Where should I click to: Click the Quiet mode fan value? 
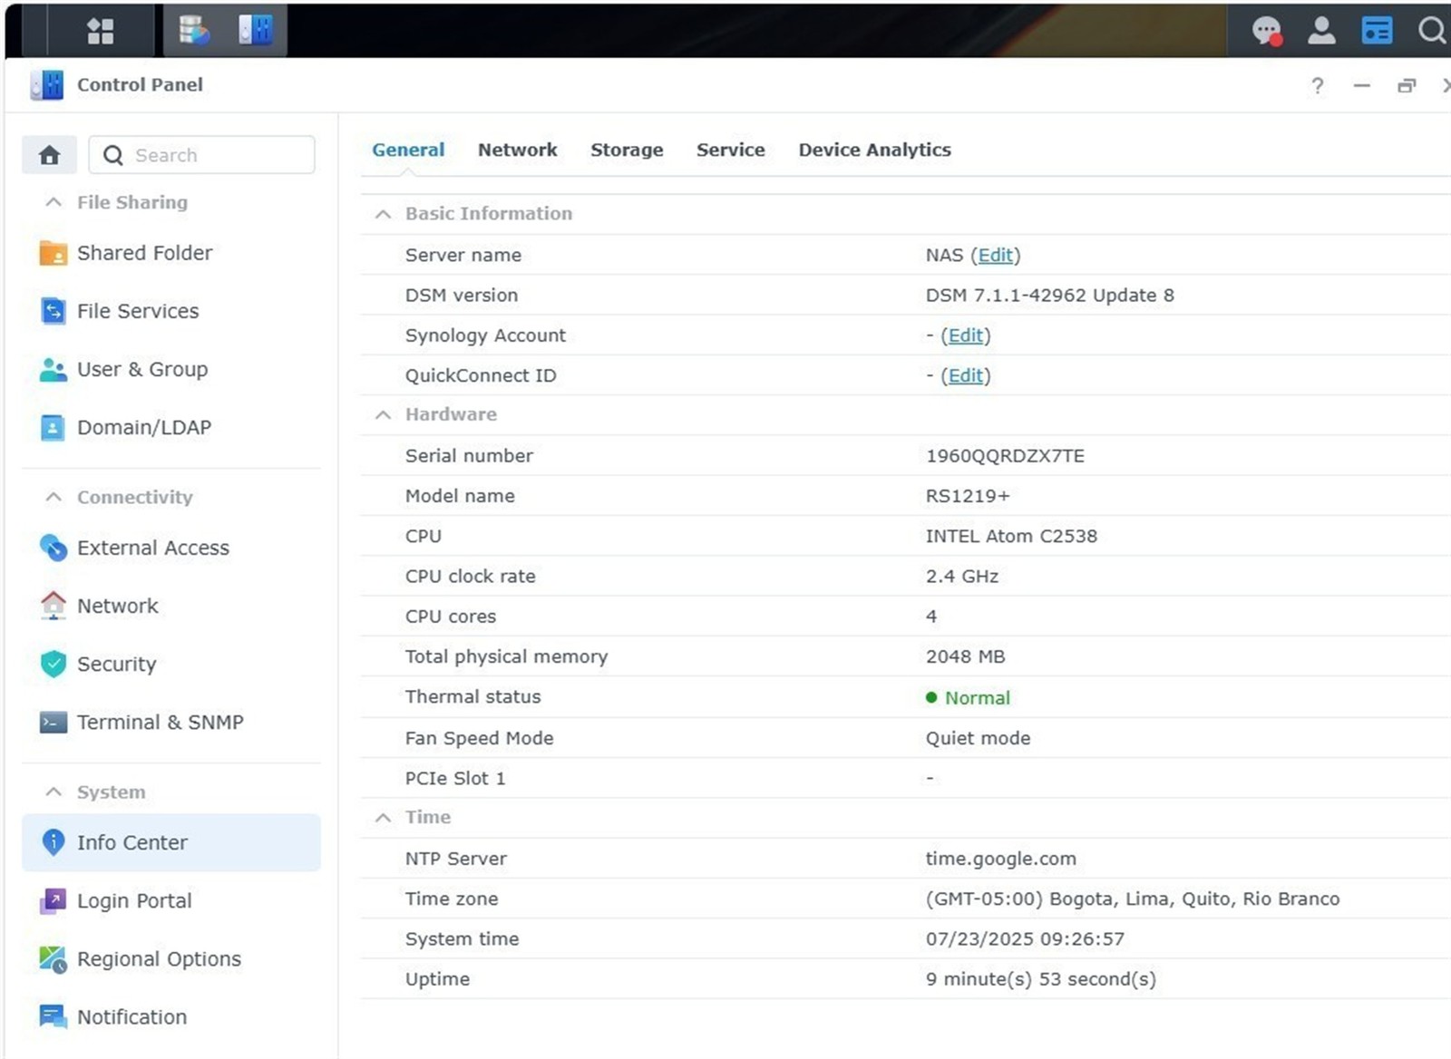pos(978,738)
